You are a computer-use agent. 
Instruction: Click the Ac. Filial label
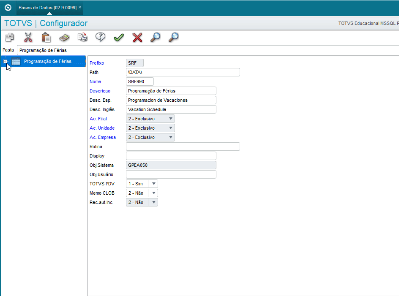tap(98, 119)
